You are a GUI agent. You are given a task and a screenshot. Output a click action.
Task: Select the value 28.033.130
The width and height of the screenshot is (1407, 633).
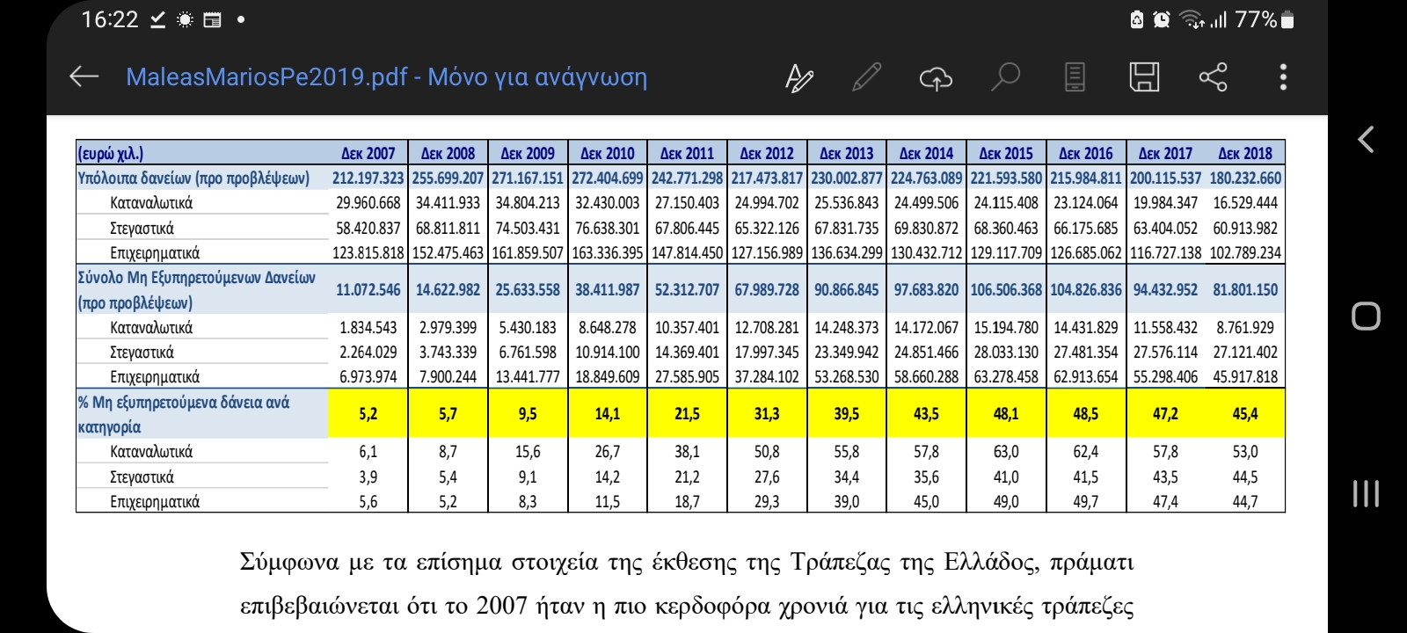pos(1006,352)
